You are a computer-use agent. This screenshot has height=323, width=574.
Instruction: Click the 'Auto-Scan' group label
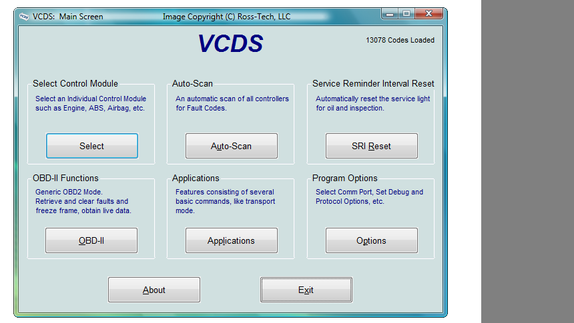[x=192, y=84]
